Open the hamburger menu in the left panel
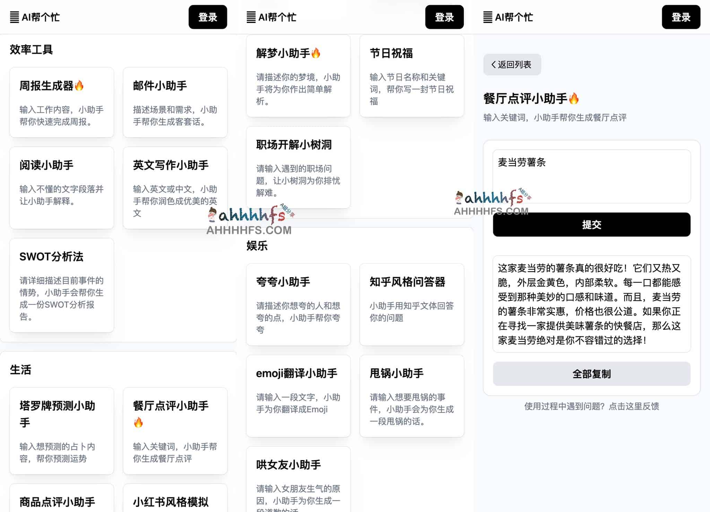Image resolution: width=710 pixels, height=512 pixels. click(14, 17)
